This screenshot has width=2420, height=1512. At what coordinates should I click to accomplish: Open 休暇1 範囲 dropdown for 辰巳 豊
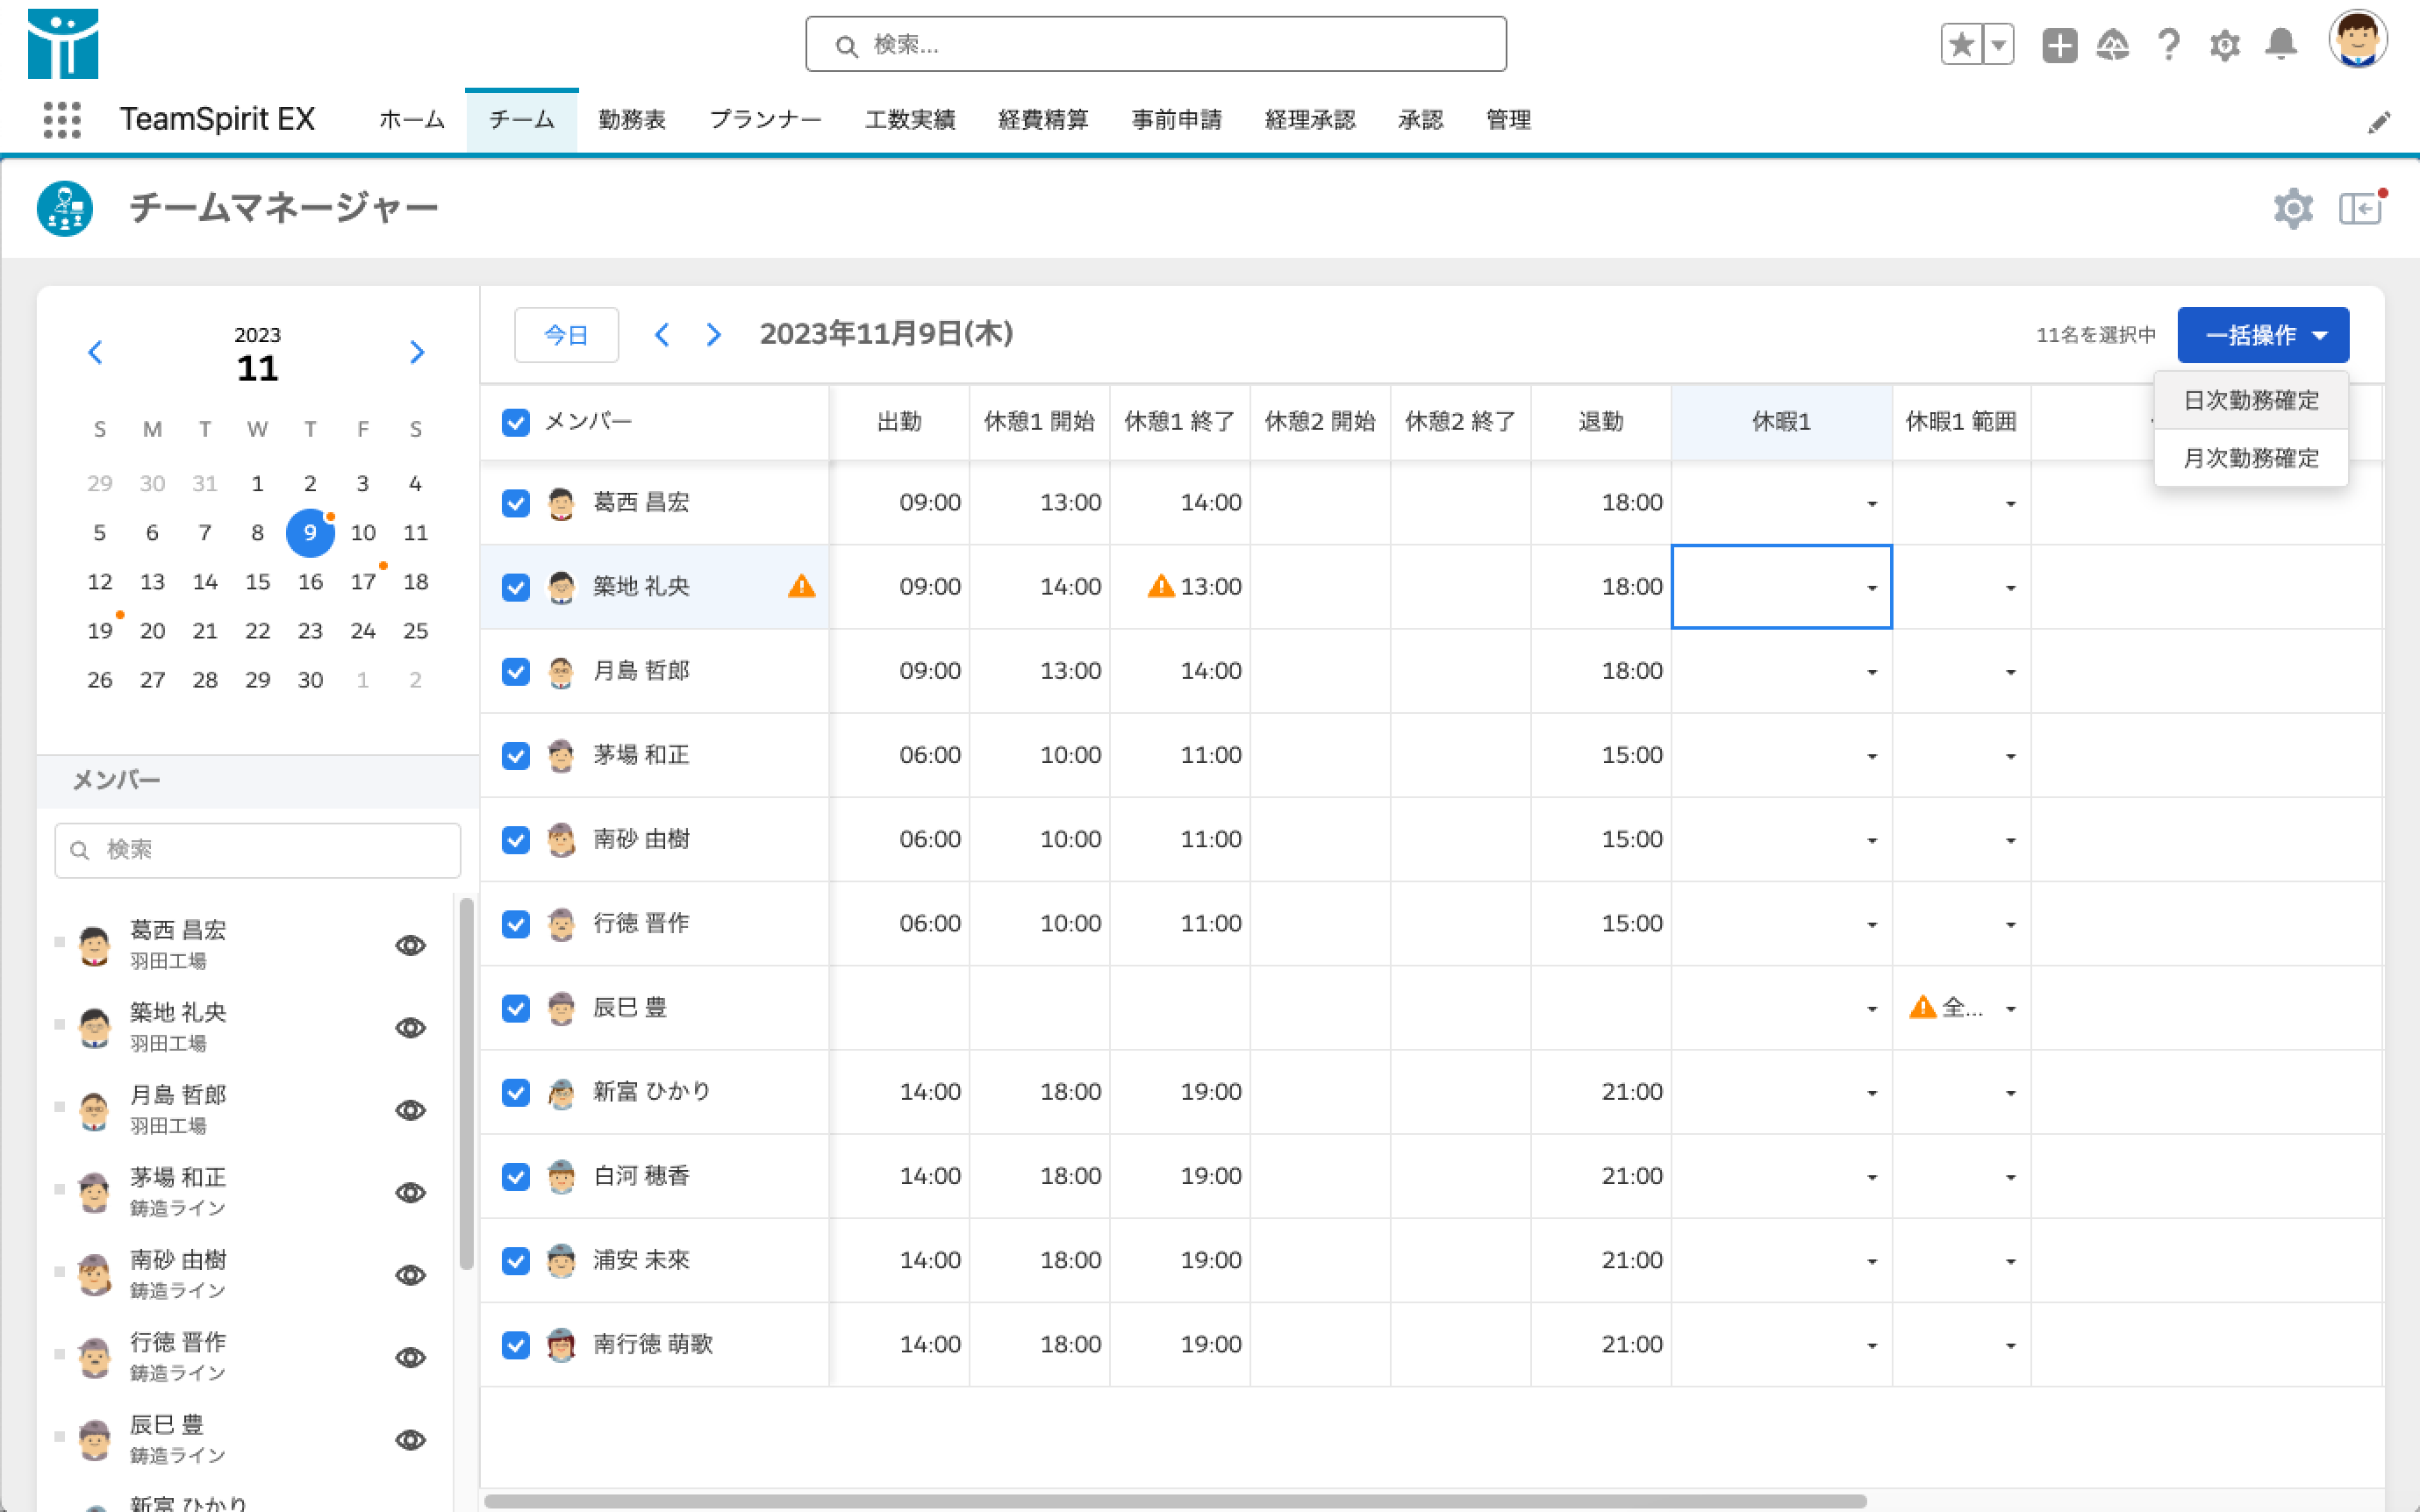[x=2010, y=1009]
